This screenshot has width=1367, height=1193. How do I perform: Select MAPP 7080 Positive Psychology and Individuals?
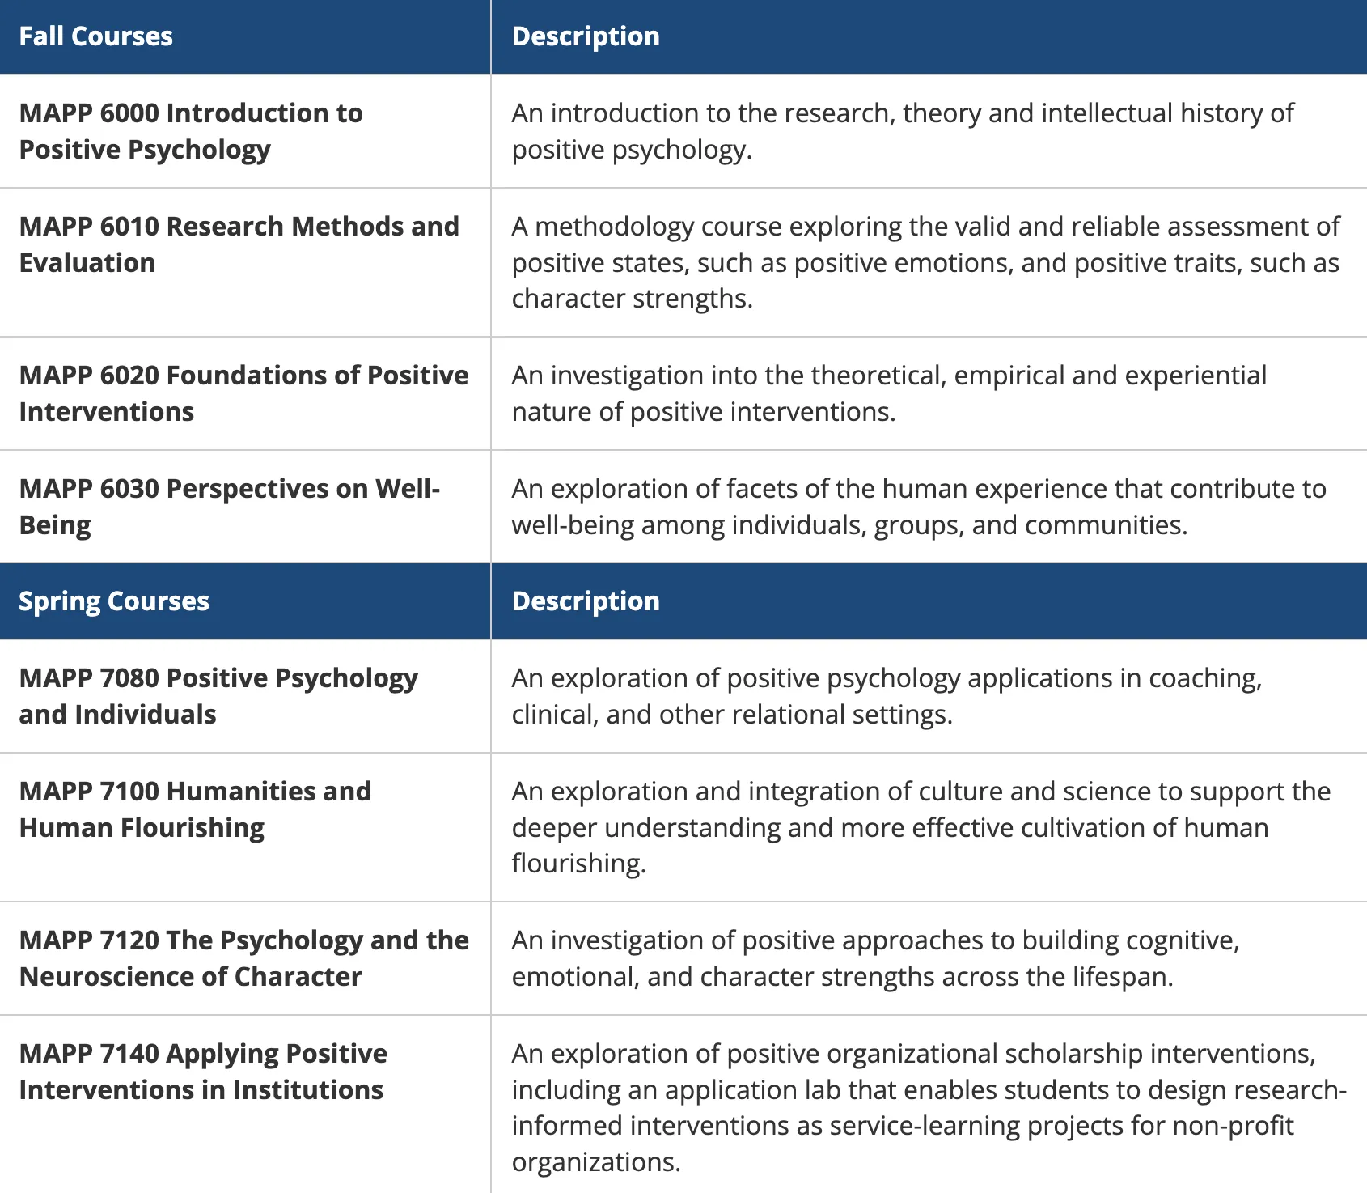[218, 696]
